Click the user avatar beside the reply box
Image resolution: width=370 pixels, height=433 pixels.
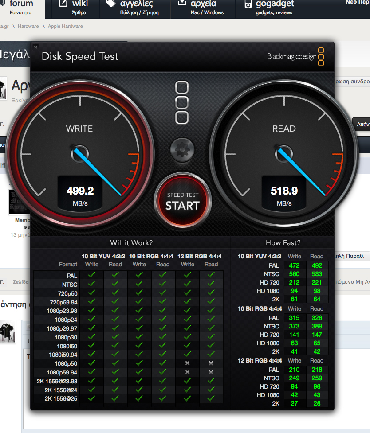pyautogui.click(x=8, y=332)
